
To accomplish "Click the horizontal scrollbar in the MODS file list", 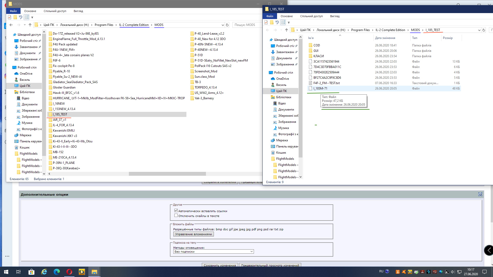I will point(167,174).
